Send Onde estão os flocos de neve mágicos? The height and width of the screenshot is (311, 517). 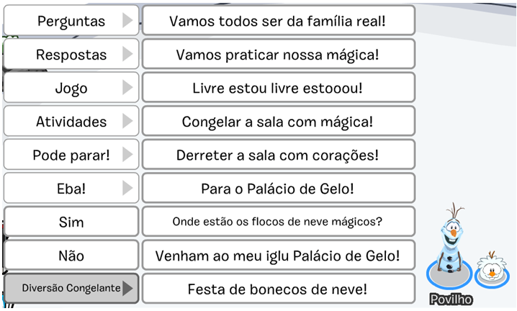(278, 222)
